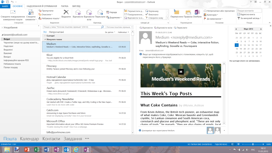Open Календар navigation item
The image size is (272, 153).
pos(29,139)
